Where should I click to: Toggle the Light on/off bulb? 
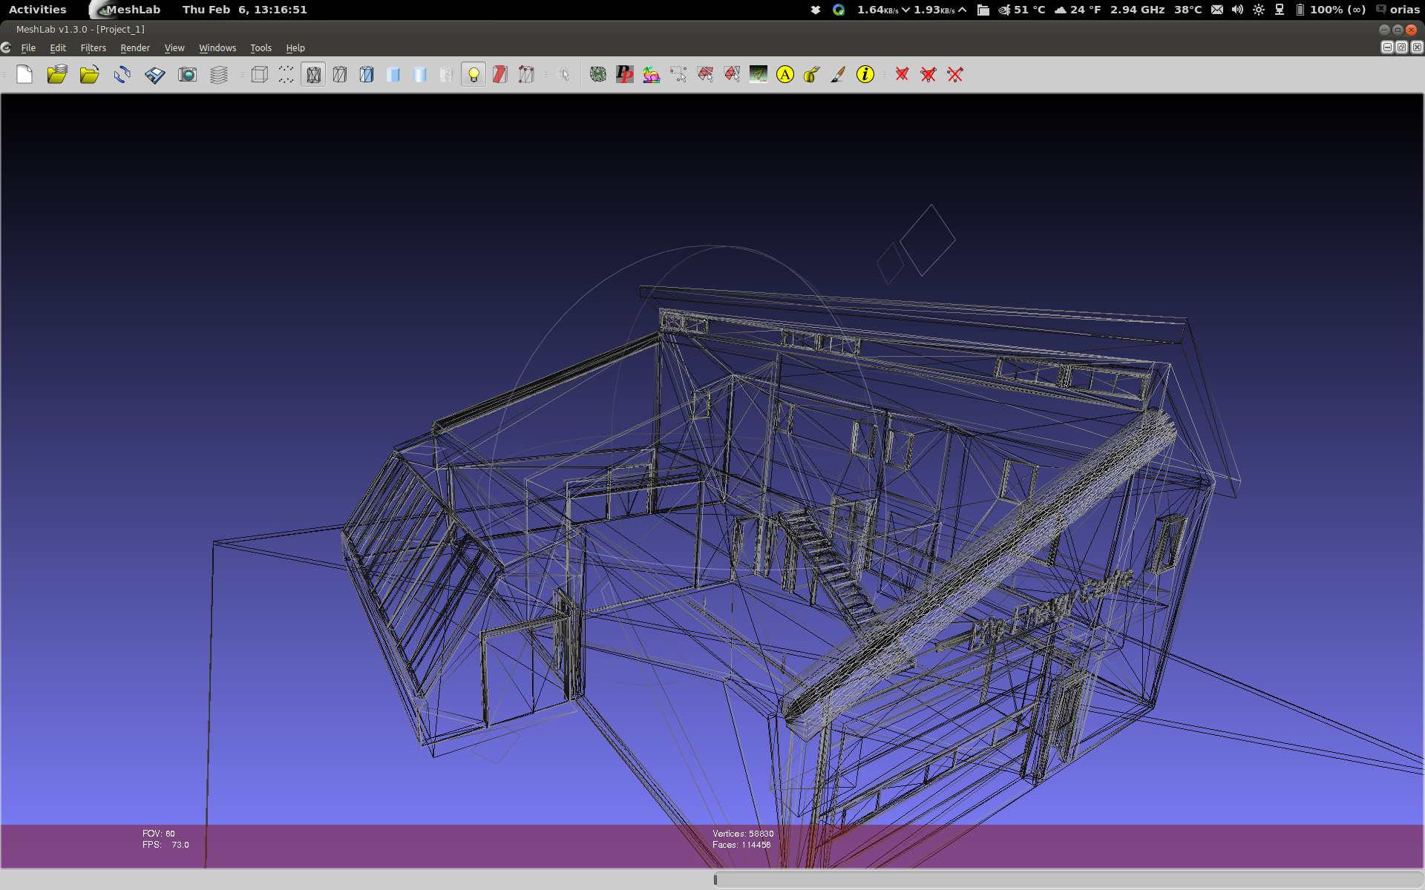(x=474, y=74)
